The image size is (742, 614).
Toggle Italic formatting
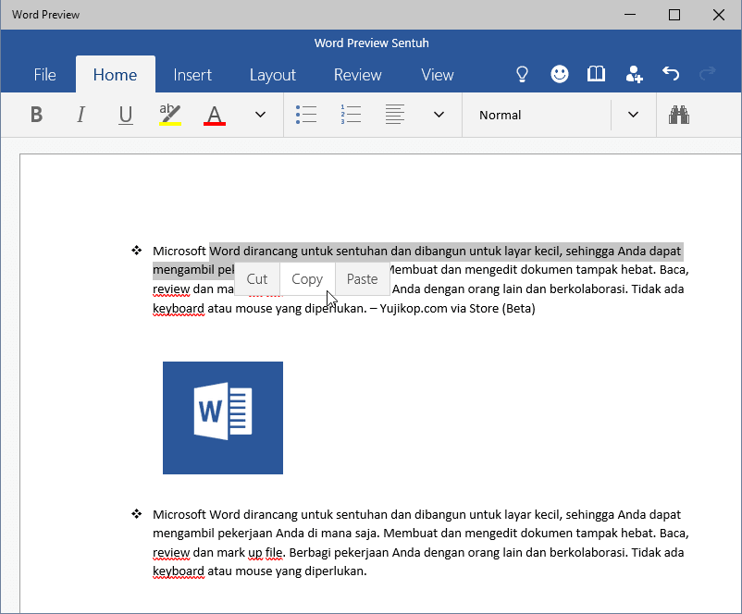coord(80,115)
